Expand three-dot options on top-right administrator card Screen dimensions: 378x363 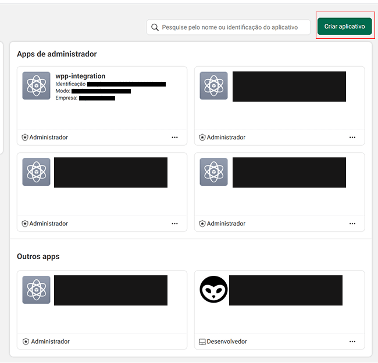coord(352,138)
